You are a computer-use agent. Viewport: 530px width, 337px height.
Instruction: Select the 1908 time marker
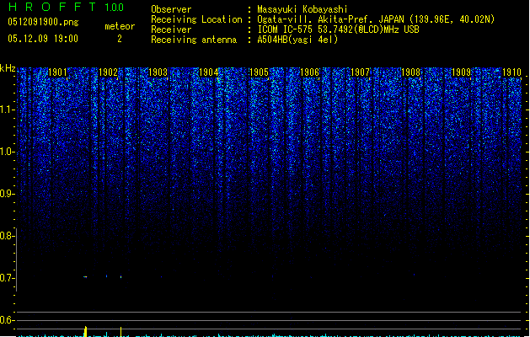411,73
